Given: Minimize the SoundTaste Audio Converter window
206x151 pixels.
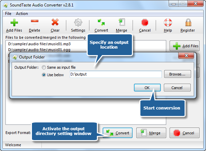Looking at the screenshot, I should pyautogui.click(x=174, y=4).
